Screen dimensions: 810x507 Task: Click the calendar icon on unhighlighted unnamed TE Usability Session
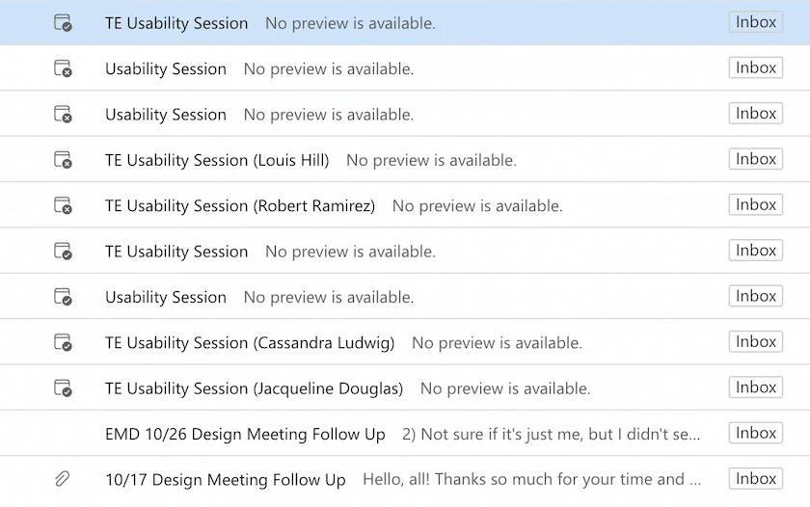[x=63, y=252]
